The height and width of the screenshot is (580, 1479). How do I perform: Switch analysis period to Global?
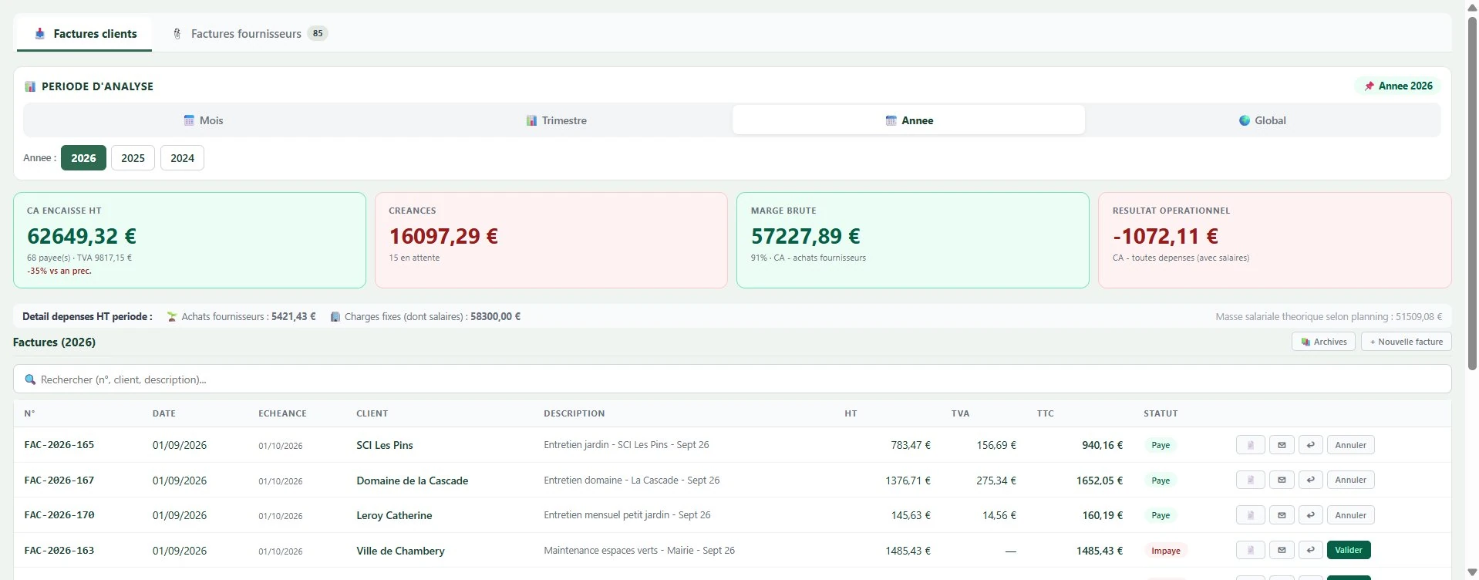(x=1262, y=120)
